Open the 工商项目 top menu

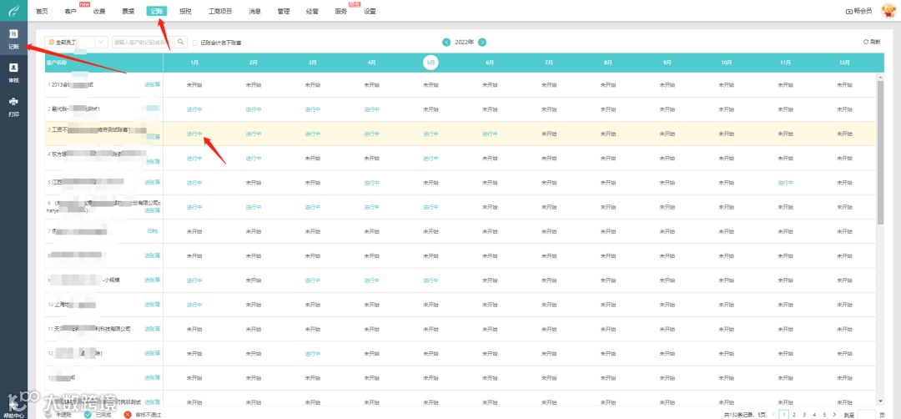pyautogui.click(x=220, y=11)
